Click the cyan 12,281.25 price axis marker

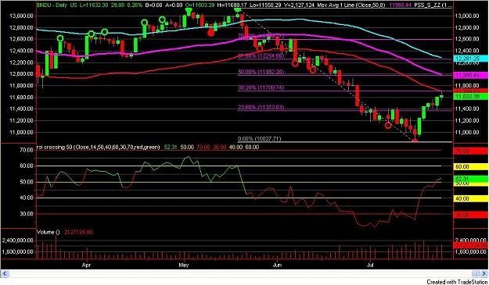[x=470, y=59]
